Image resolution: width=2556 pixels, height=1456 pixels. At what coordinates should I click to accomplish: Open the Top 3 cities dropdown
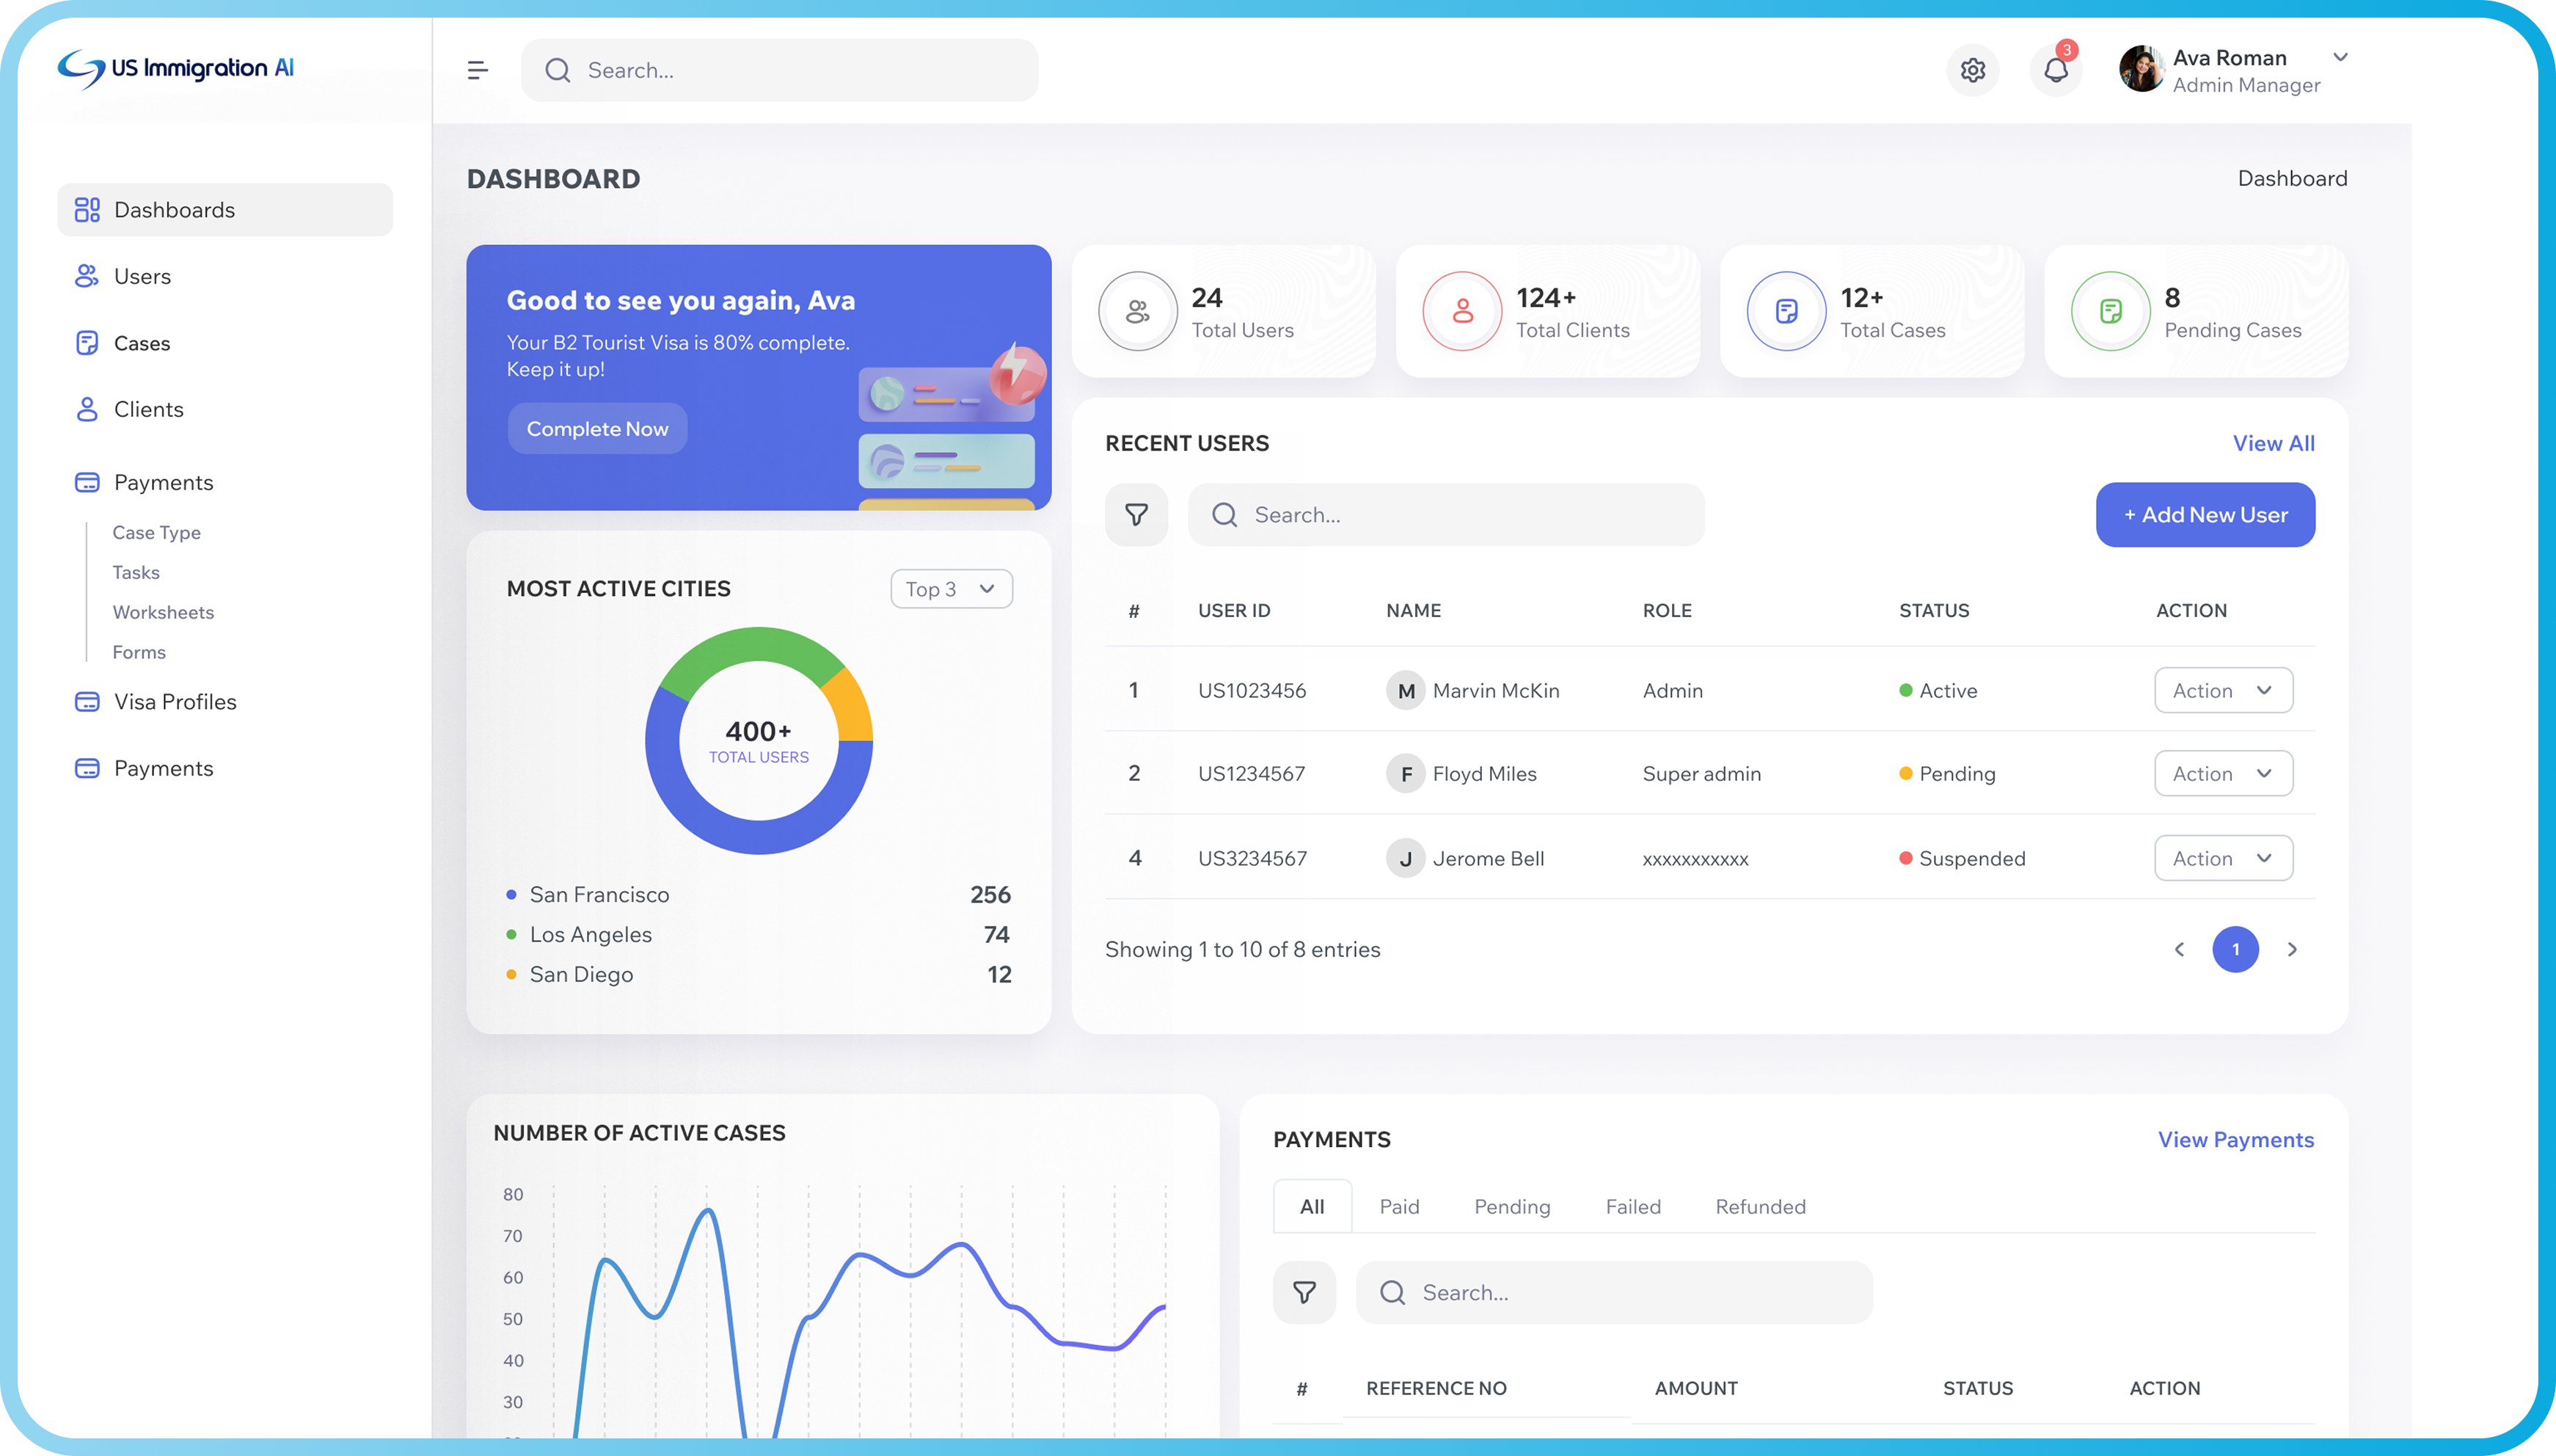click(x=951, y=588)
